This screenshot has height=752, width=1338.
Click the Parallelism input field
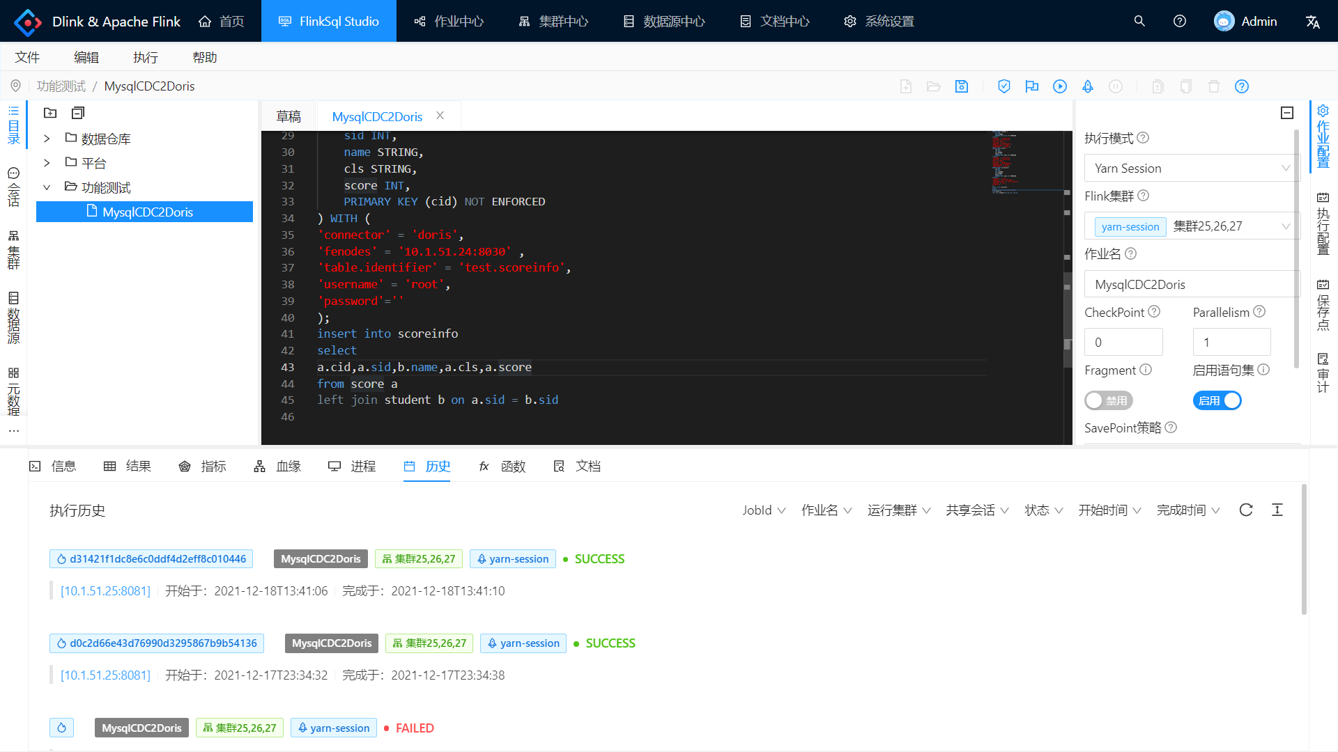pyautogui.click(x=1231, y=343)
